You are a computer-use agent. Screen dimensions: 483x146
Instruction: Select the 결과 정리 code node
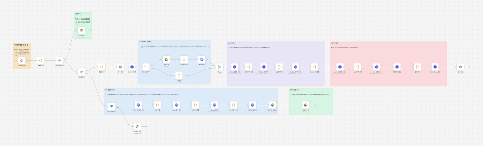pyautogui.click(x=417, y=67)
